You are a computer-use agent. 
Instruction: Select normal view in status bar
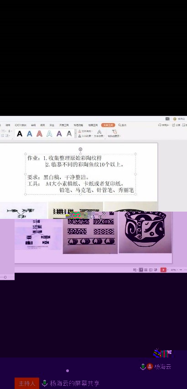coord(141,270)
